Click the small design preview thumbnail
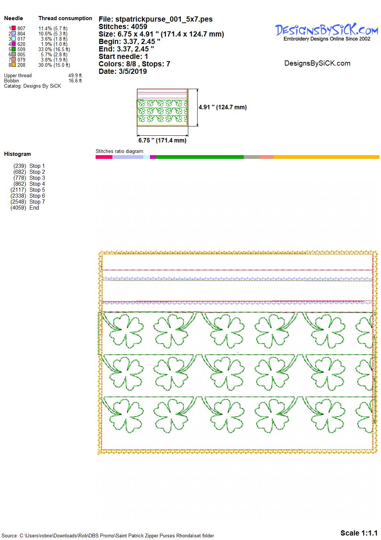 (x=163, y=108)
